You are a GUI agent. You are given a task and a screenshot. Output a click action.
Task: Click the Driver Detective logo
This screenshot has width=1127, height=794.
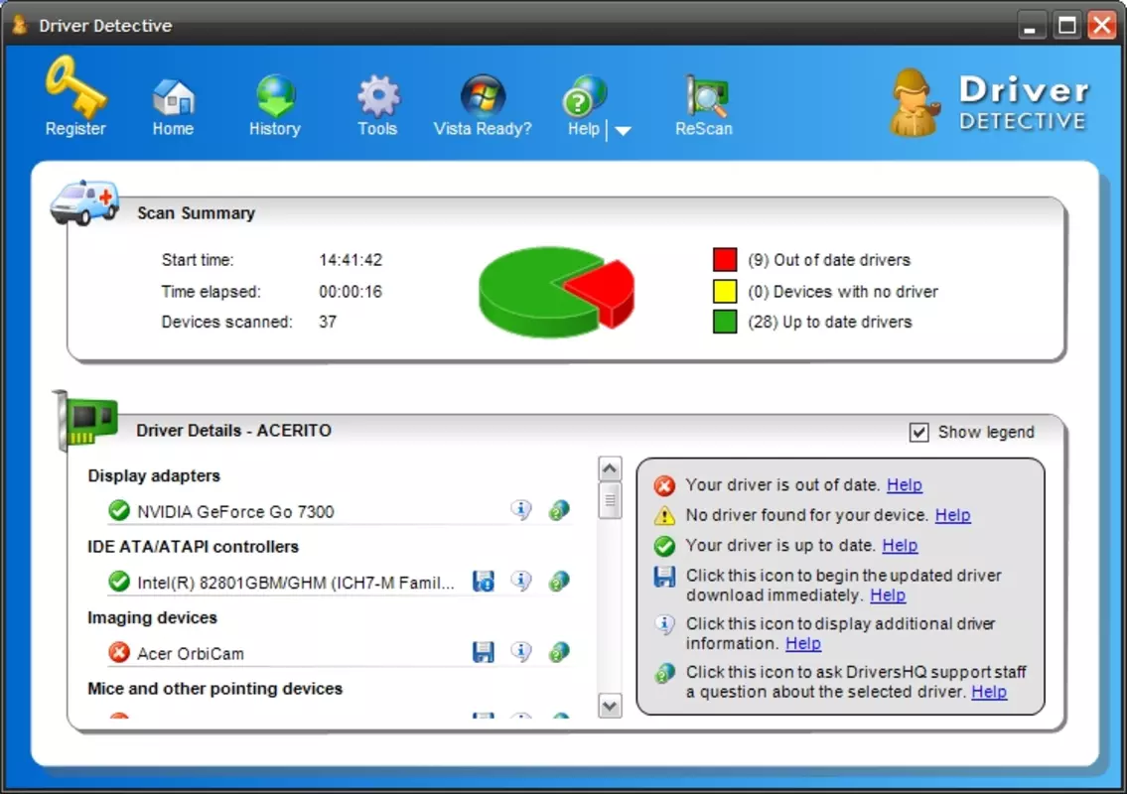click(x=989, y=102)
